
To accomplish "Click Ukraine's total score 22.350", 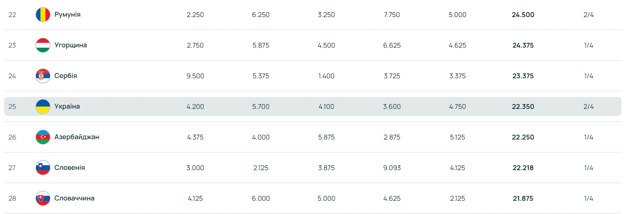I will coord(523,106).
